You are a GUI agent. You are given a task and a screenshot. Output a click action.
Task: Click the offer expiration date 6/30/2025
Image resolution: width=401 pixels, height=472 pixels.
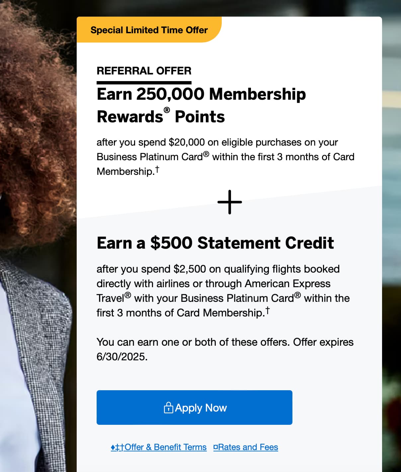click(x=122, y=357)
